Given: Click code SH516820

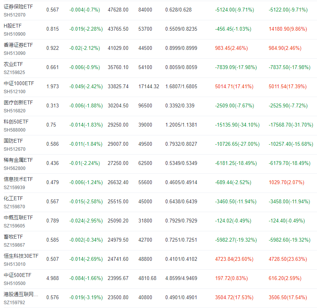Looking at the screenshot, I should tap(15, 111).
